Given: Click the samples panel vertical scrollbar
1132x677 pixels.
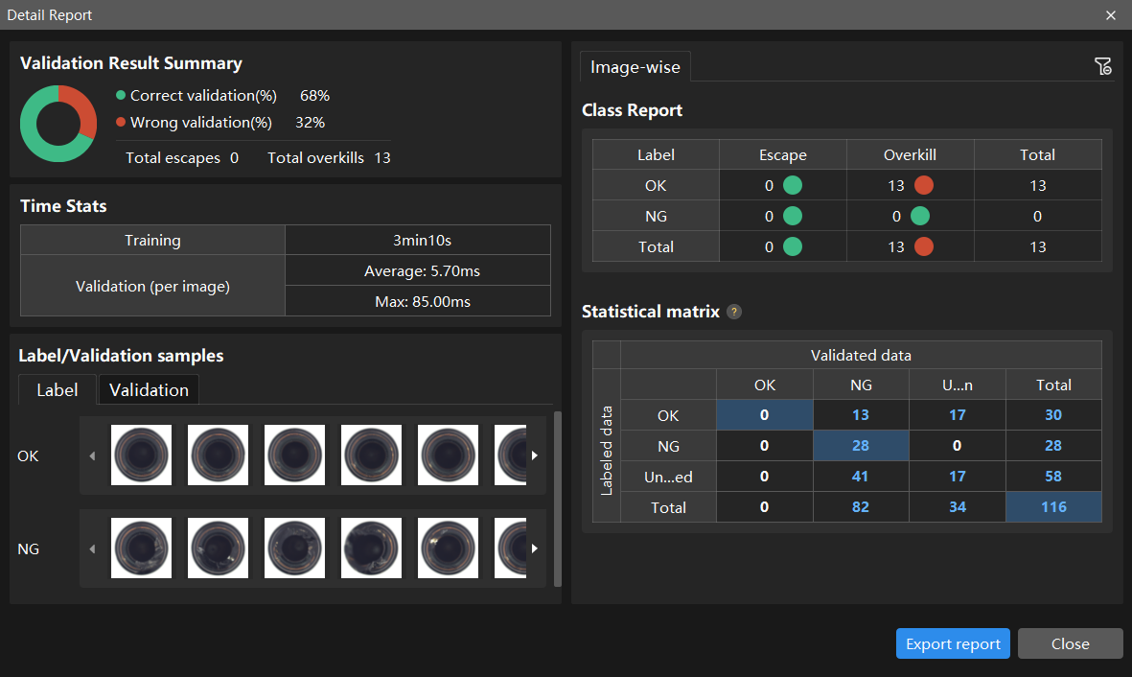Looking at the screenshot, I should point(558,499).
